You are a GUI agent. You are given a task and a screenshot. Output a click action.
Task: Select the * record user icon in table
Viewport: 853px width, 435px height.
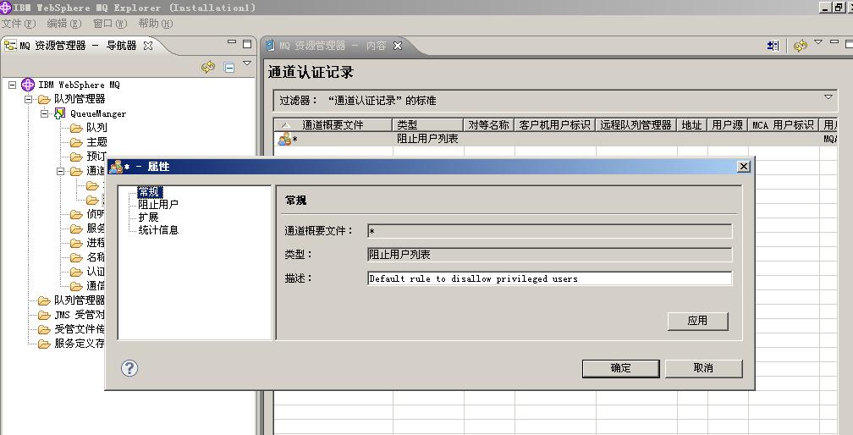click(x=284, y=139)
